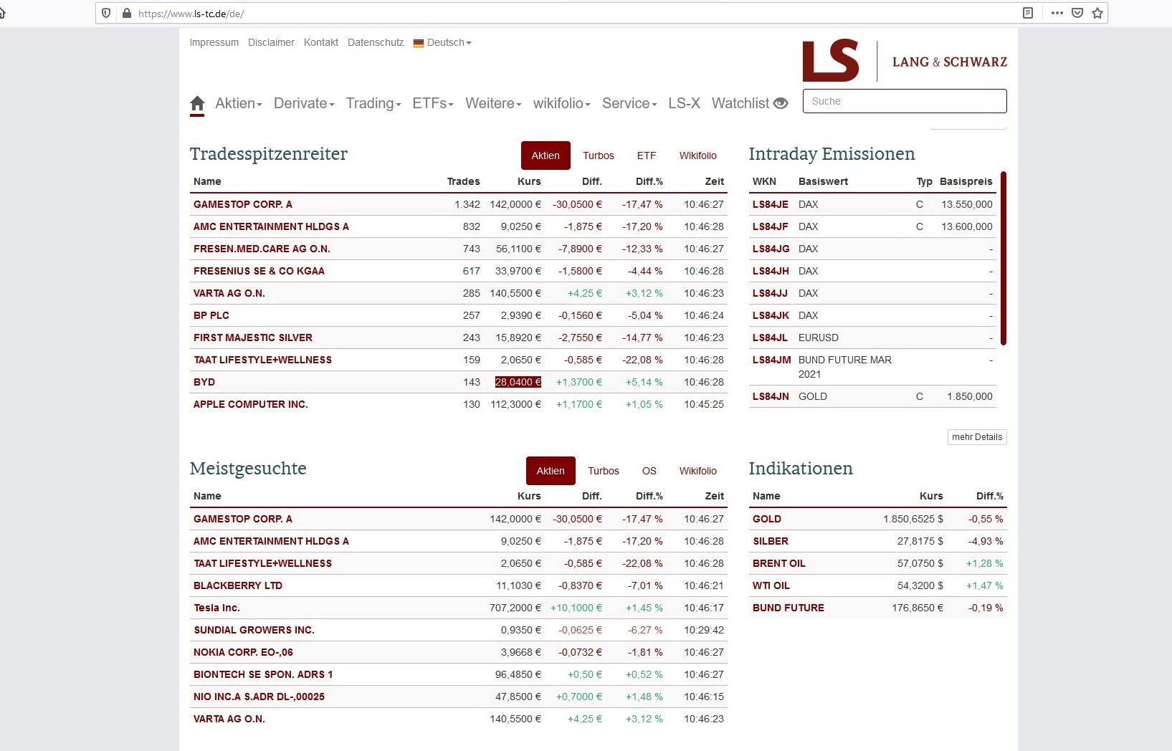
Task: Expand the Derivate navigation menu
Action: [x=304, y=103]
